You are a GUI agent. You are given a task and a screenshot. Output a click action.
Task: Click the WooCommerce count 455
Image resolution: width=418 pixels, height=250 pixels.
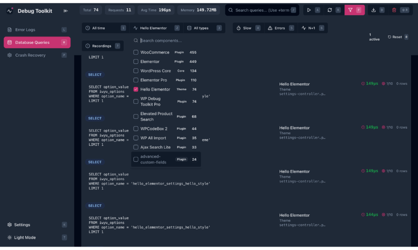[193, 53]
